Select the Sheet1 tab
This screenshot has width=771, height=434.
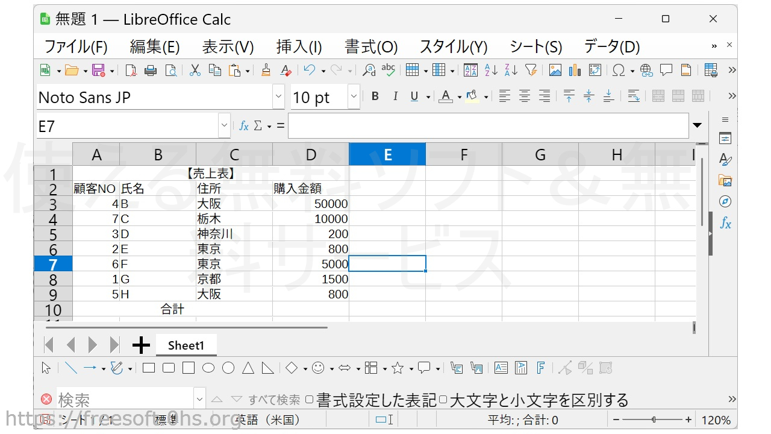(x=186, y=345)
